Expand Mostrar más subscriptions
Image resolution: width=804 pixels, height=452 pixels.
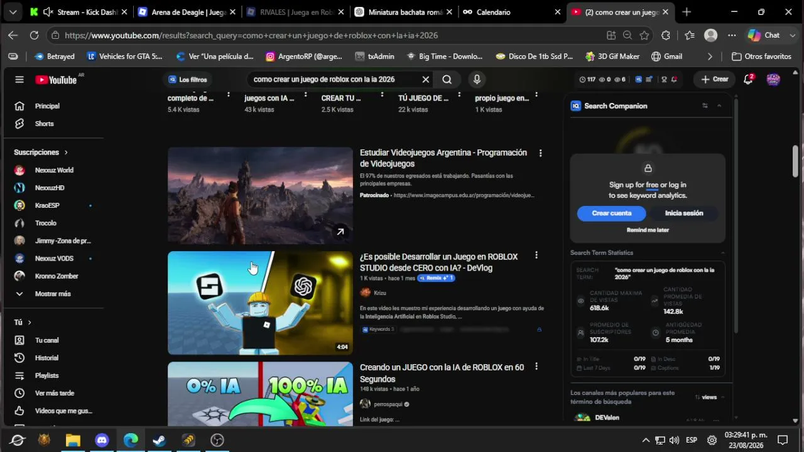(x=52, y=294)
